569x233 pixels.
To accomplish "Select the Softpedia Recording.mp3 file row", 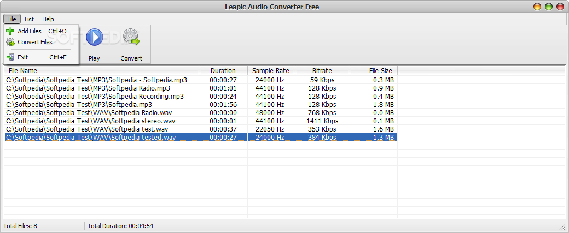I will 201,96.
